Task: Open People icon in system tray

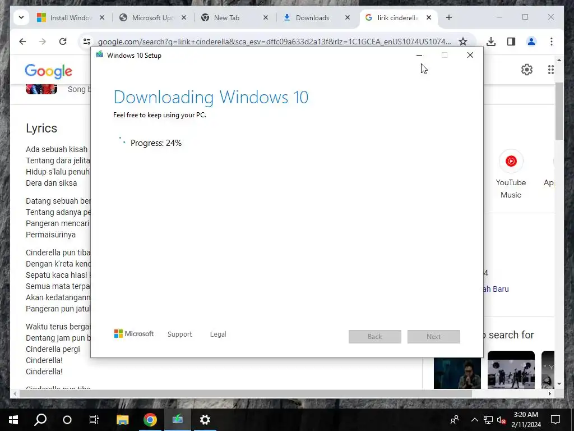Action: (x=455, y=420)
